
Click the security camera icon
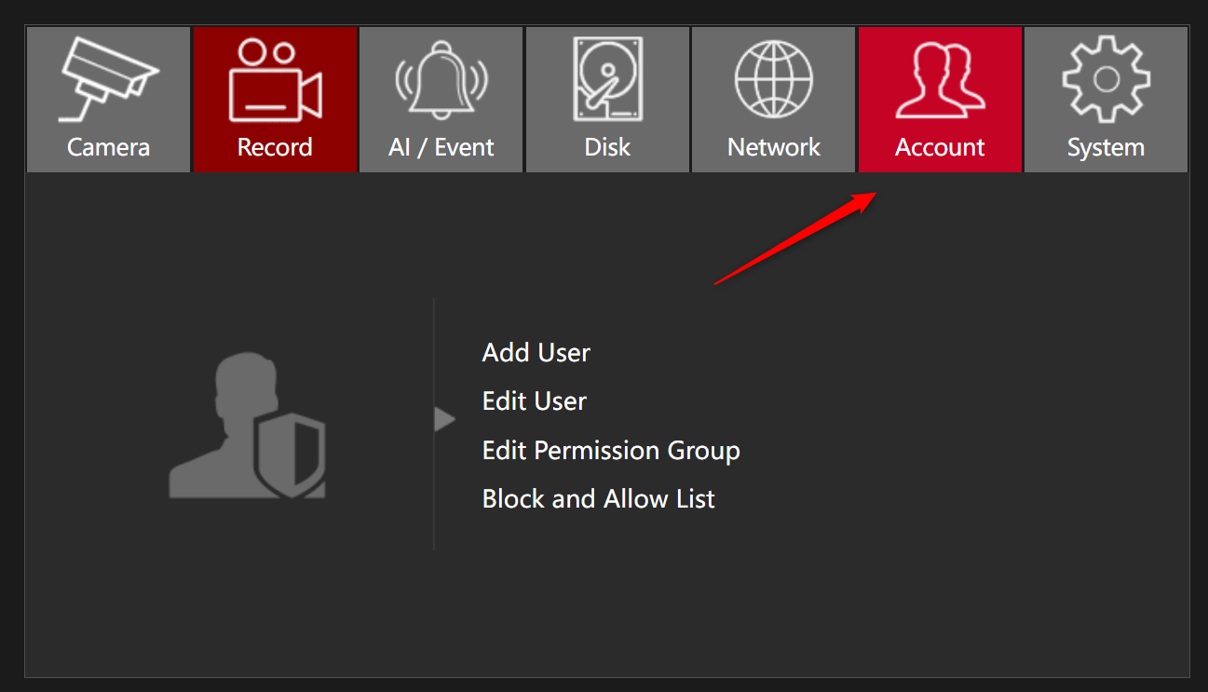pyautogui.click(x=108, y=80)
